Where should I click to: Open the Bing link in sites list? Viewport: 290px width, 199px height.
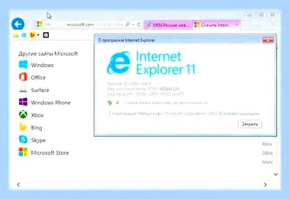pyautogui.click(x=36, y=128)
